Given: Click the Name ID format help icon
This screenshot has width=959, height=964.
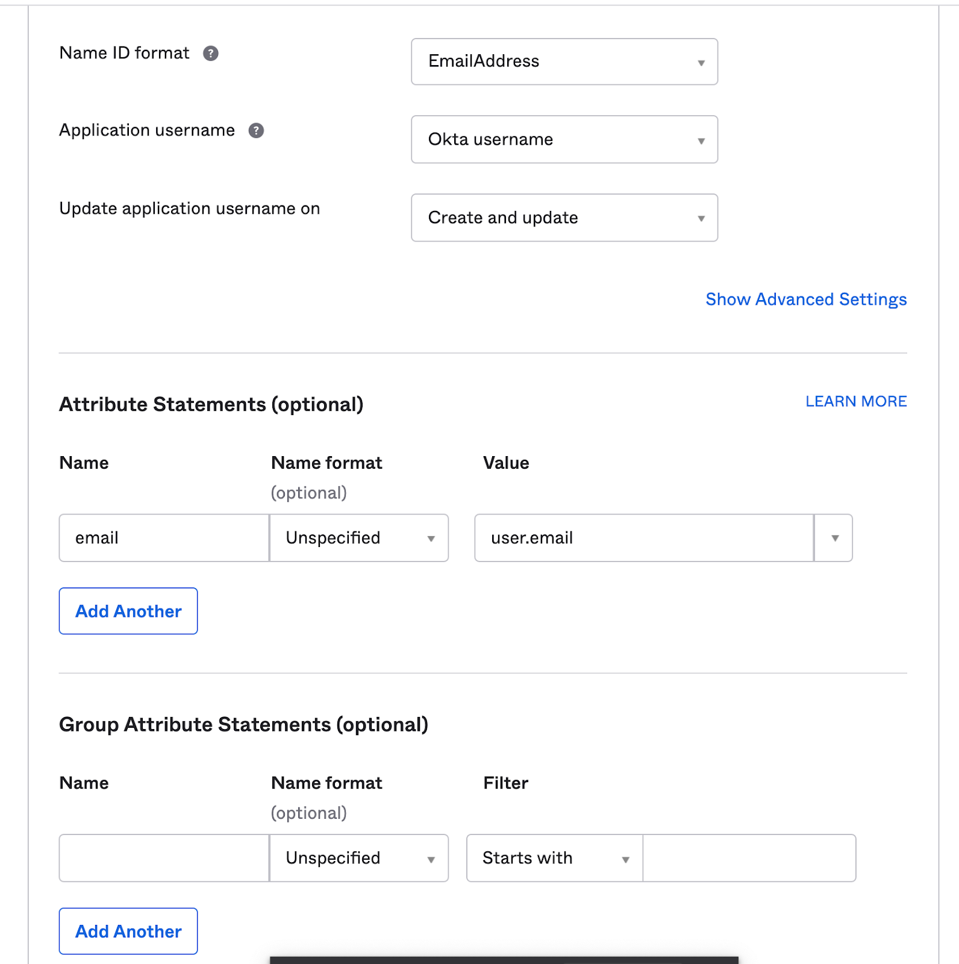Looking at the screenshot, I should pyautogui.click(x=210, y=54).
